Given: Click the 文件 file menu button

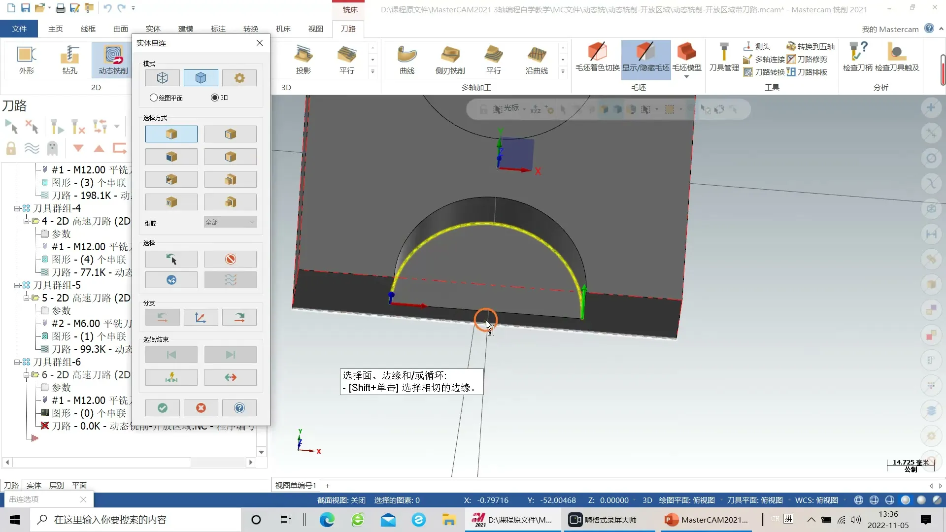Looking at the screenshot, I should click(19, 29).
